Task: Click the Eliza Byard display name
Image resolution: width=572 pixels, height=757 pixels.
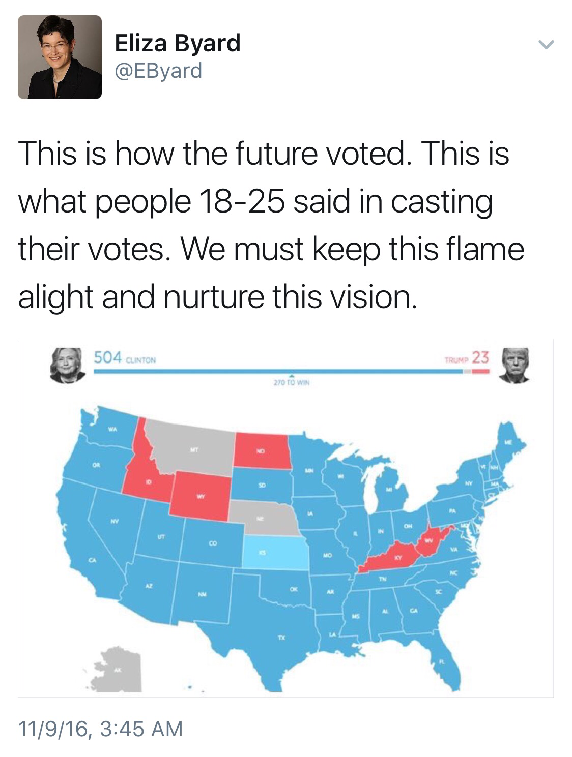Action: (x=178, y=43)
